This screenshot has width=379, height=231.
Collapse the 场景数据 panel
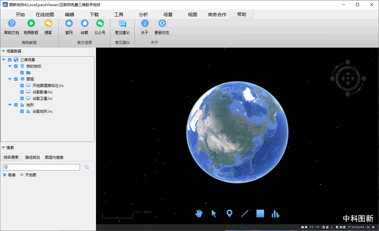tap(3, 51)
